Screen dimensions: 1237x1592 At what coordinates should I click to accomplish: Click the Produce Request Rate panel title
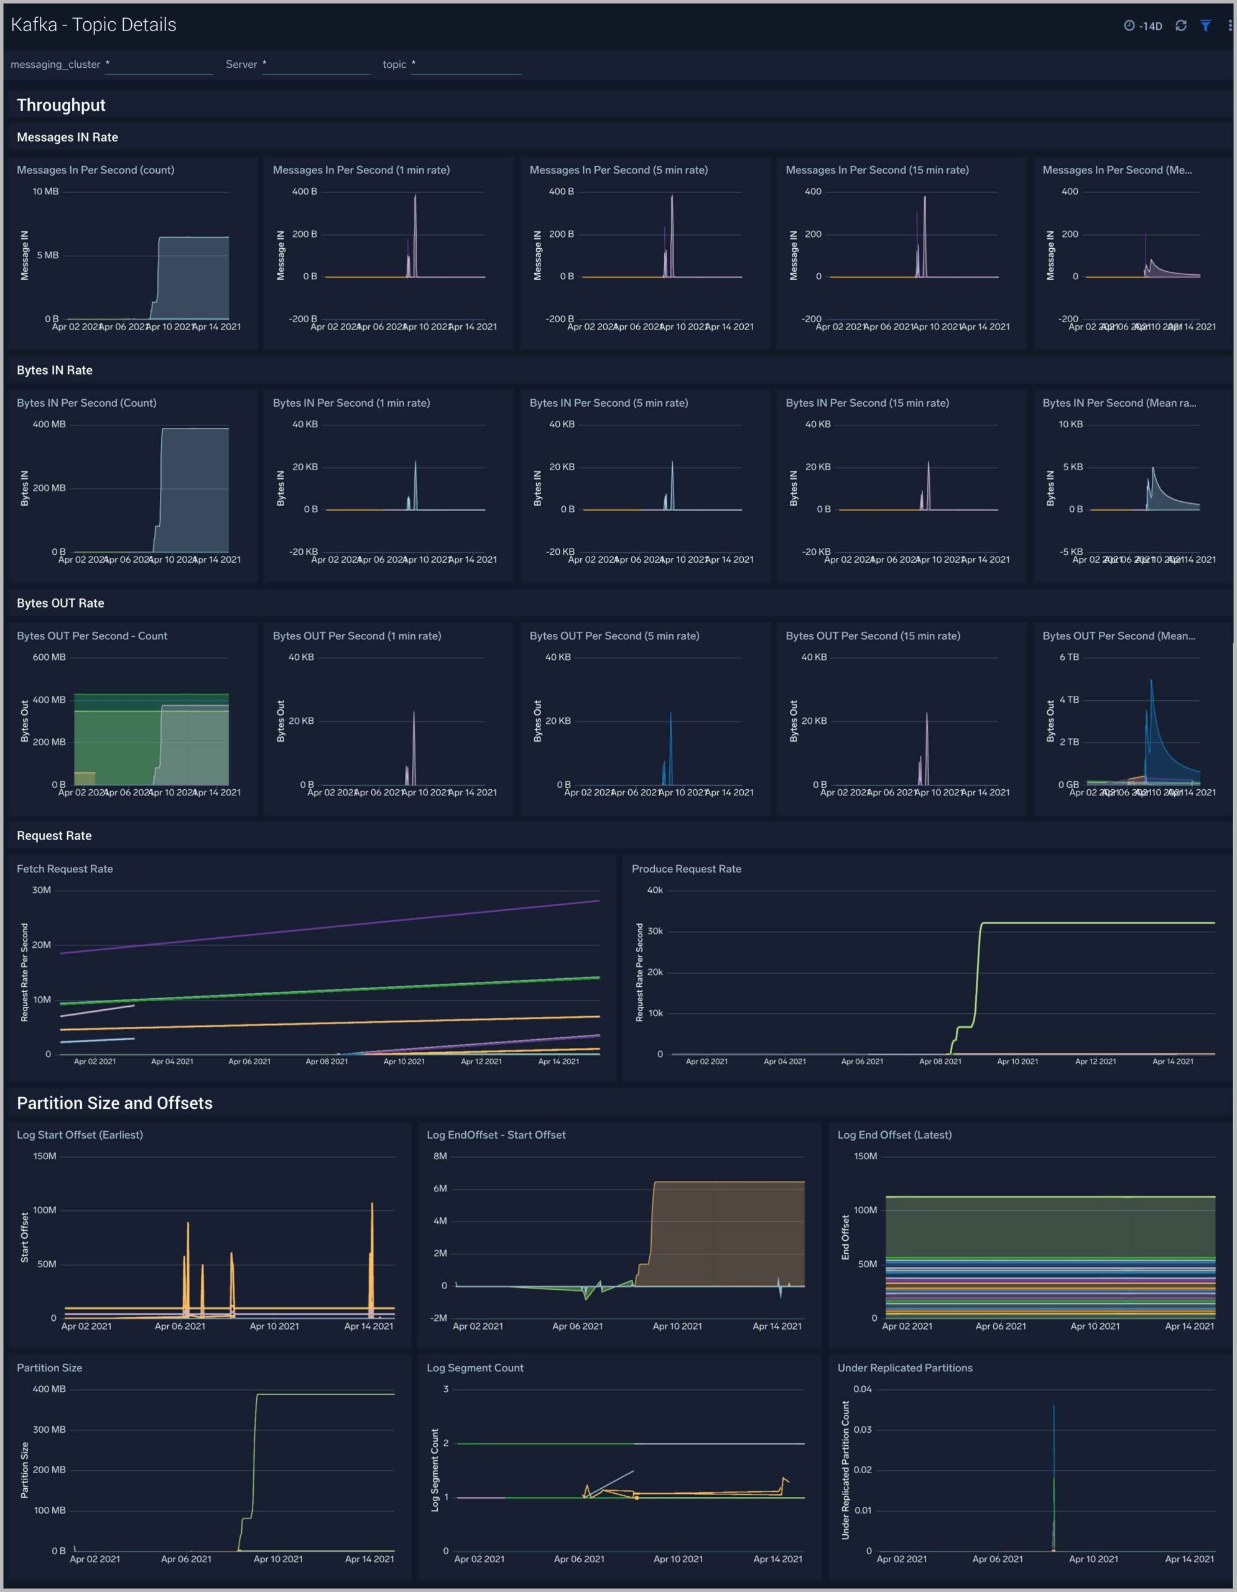(x=686, y=869)
